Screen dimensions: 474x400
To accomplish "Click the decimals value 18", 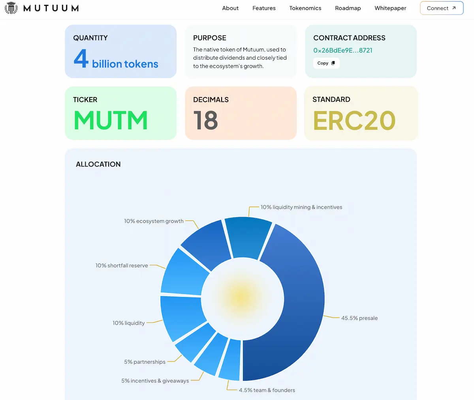I will (x=205, y=120).
